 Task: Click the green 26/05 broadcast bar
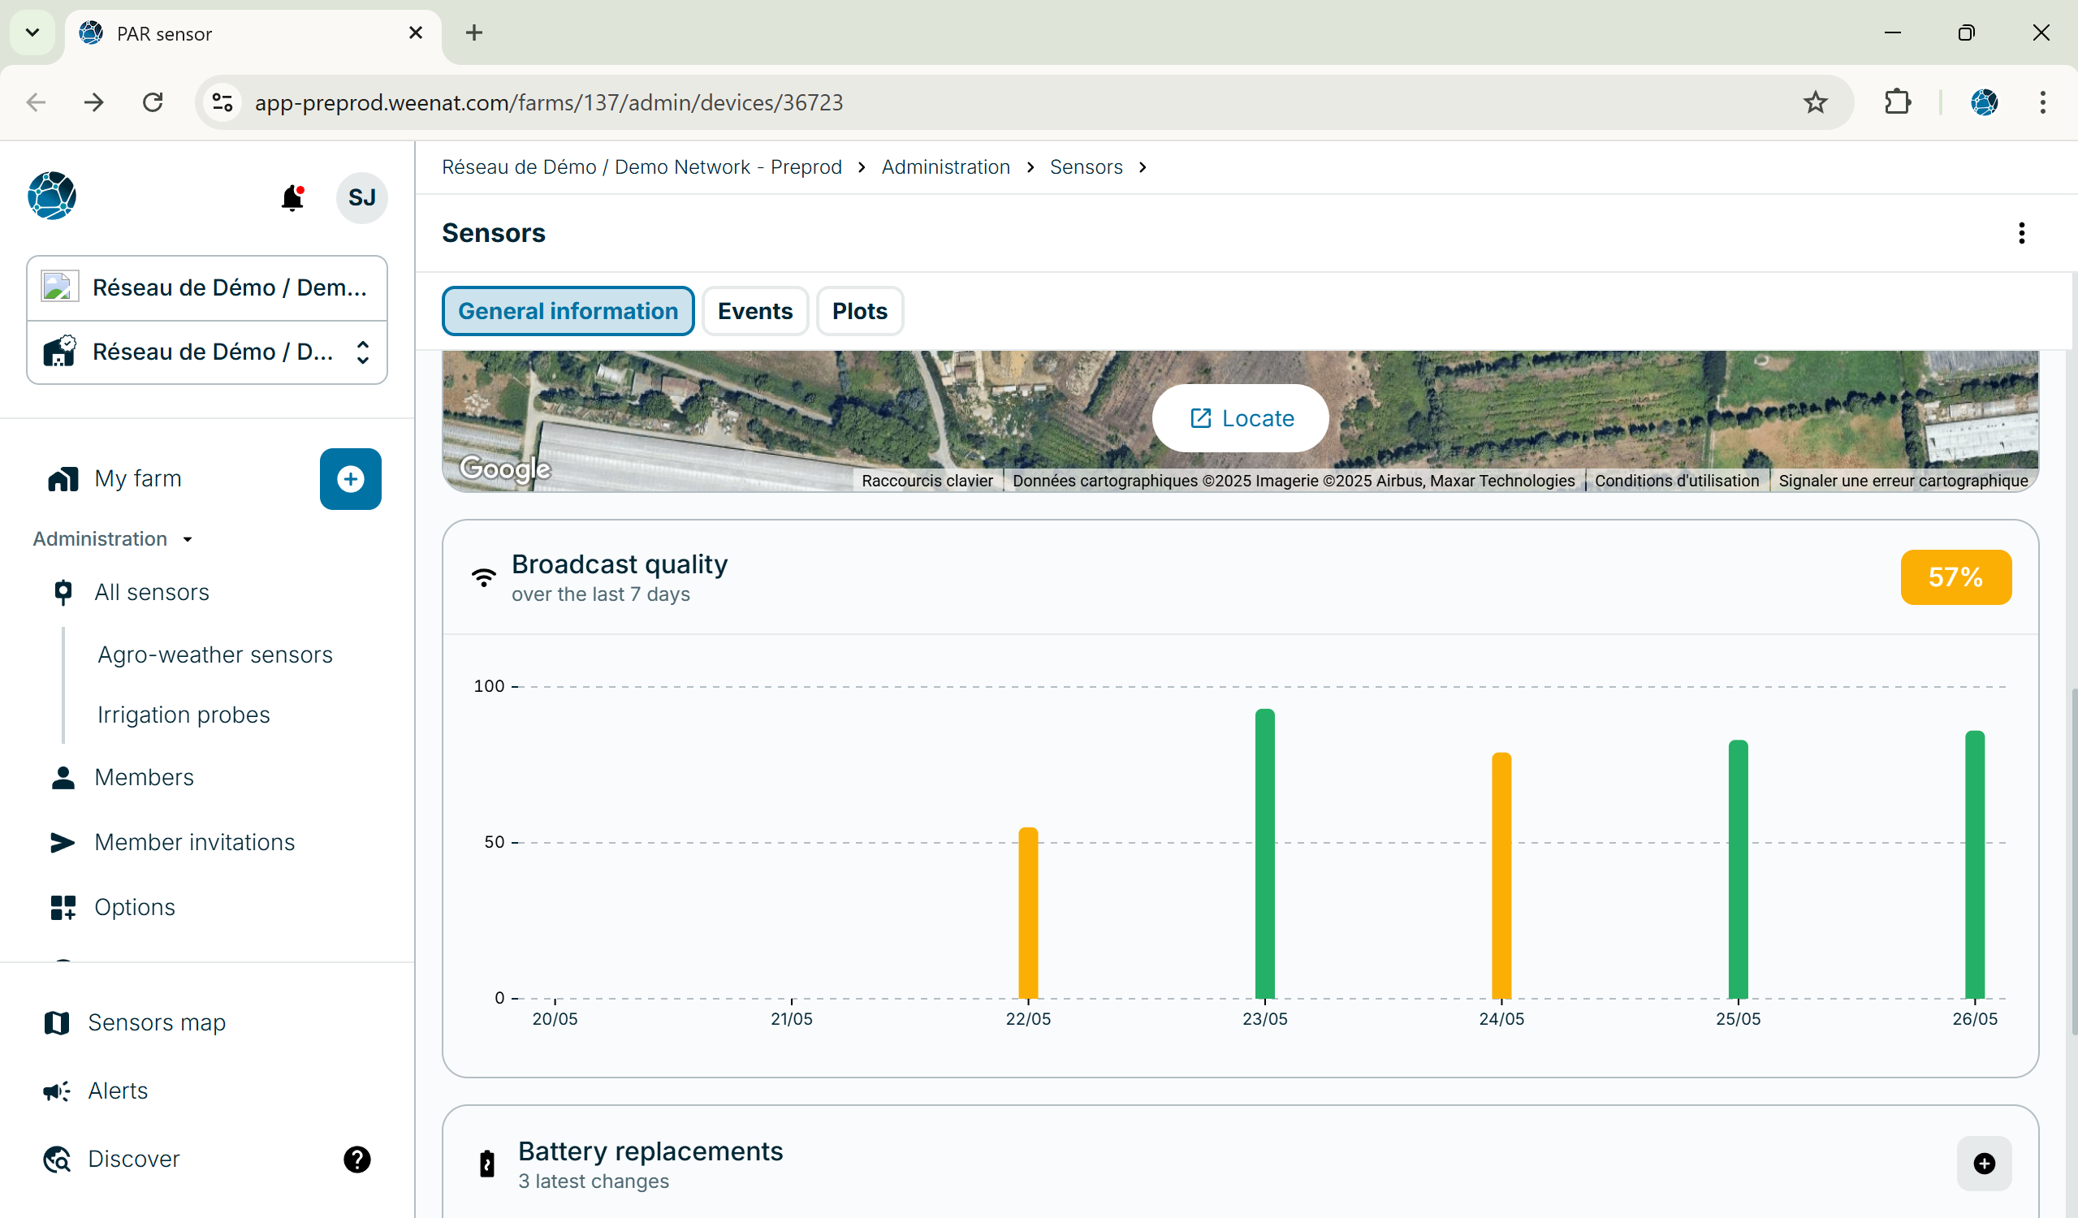(1974, 864)
